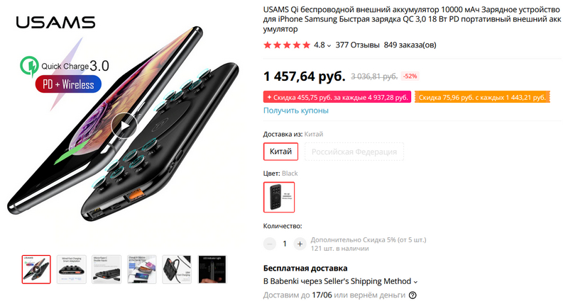The height and width of the screenshot is (306, 568).
Task: Open the first thumbnail with the video icon
Action: [36, 269]
